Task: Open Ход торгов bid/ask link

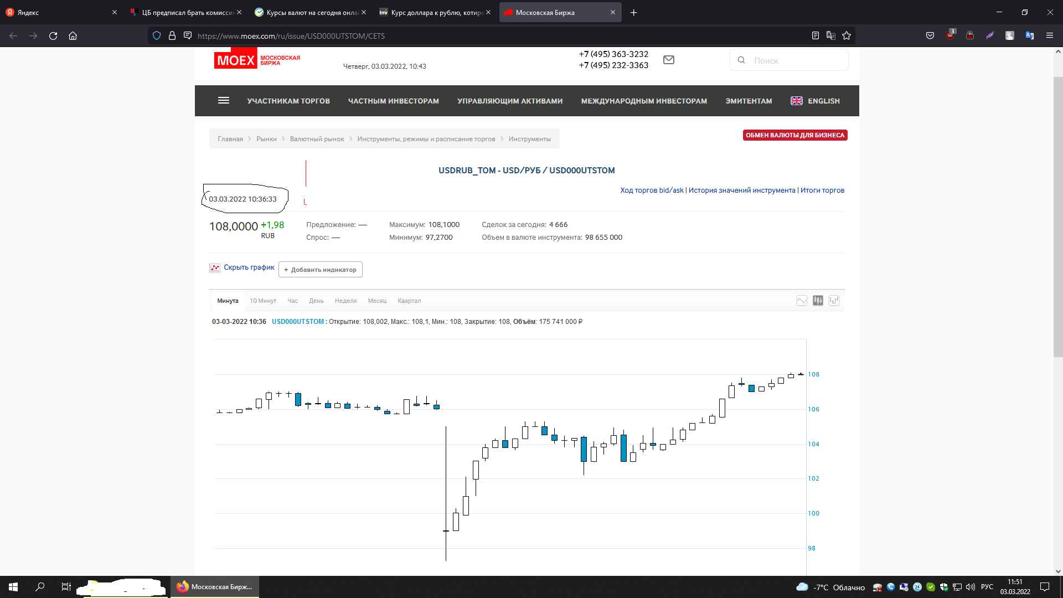Action: [652, 190]
